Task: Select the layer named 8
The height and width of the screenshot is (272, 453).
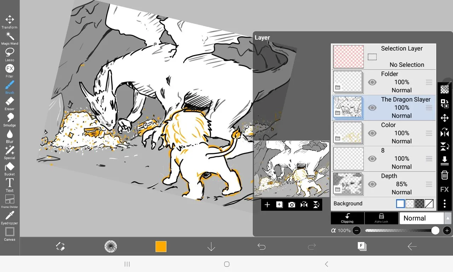Action: pyautogui.click(x=383, y=151)
